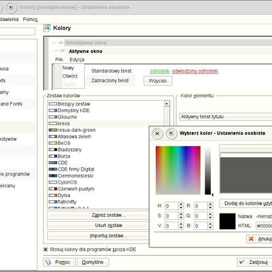Click the HTML color code field

coord(264,226)
